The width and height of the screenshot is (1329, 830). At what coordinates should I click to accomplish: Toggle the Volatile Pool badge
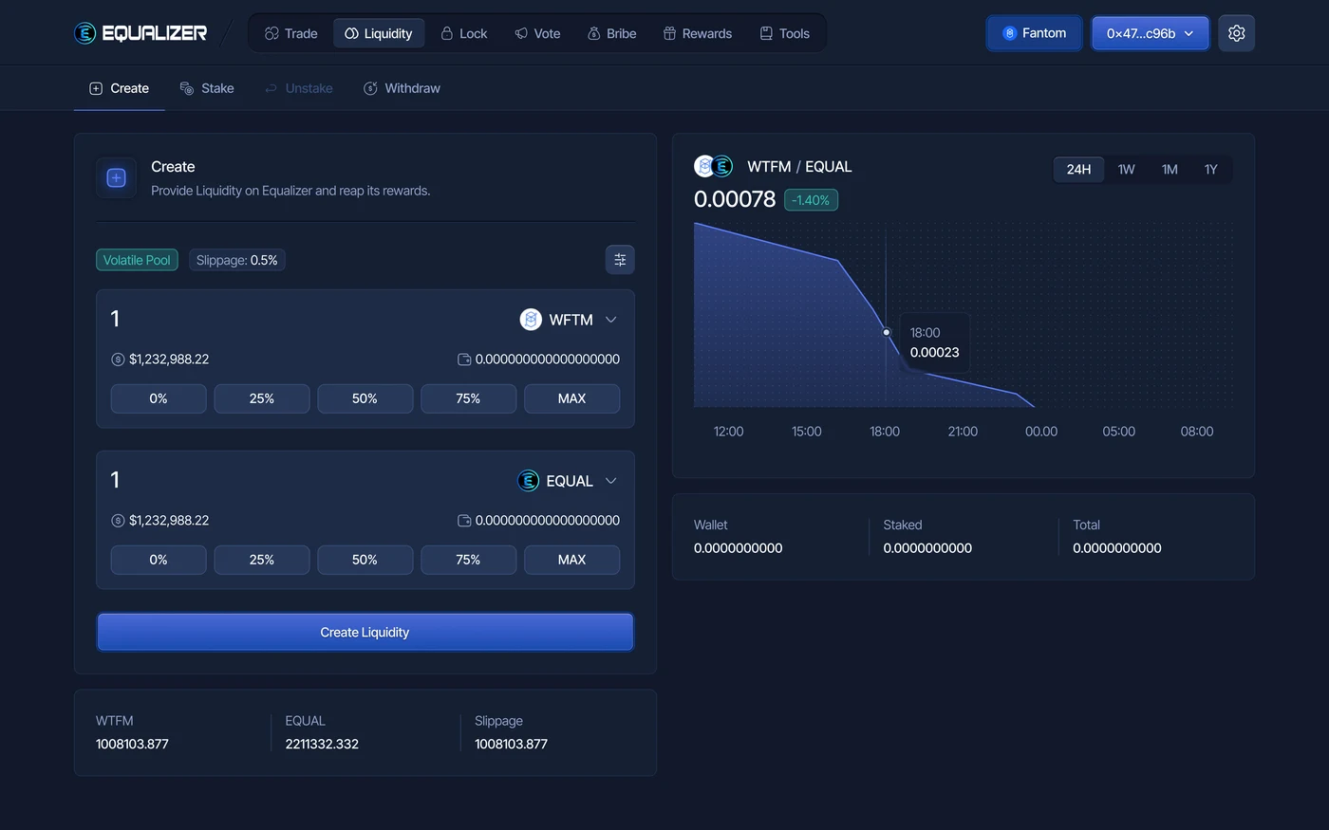click(x=137, y=260)
